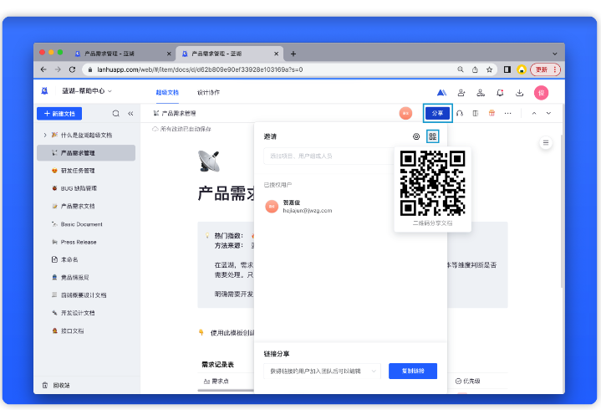Reload the page with browser refresh icon
601x410 pixels.
click(x=72, y=69)
